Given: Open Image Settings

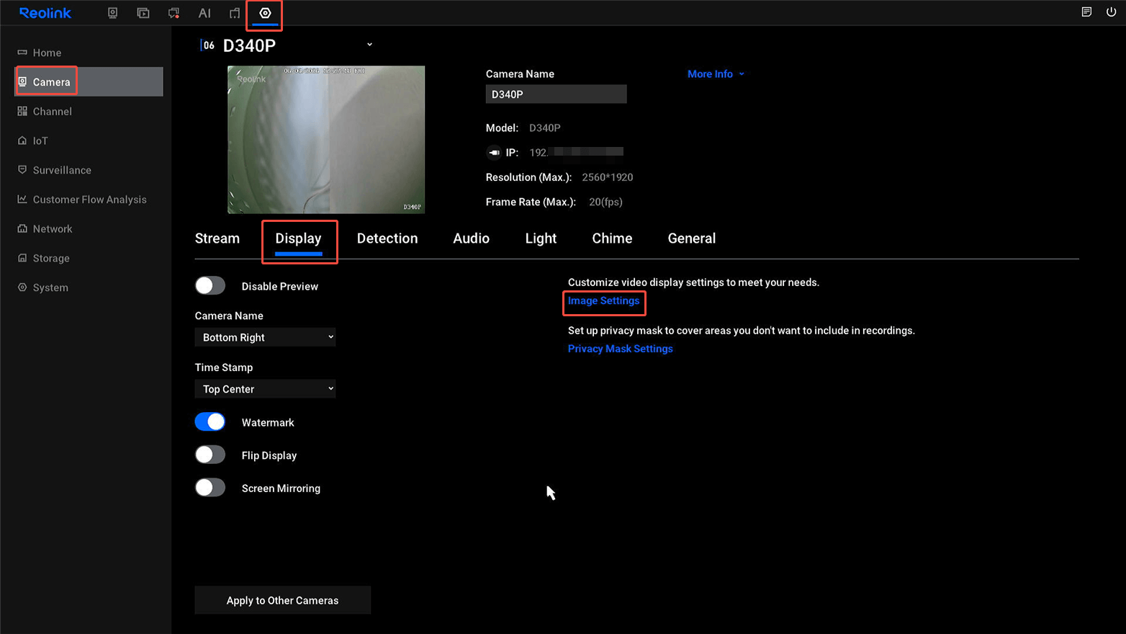Looking at the screenshot, I should [x=603, y=301].
